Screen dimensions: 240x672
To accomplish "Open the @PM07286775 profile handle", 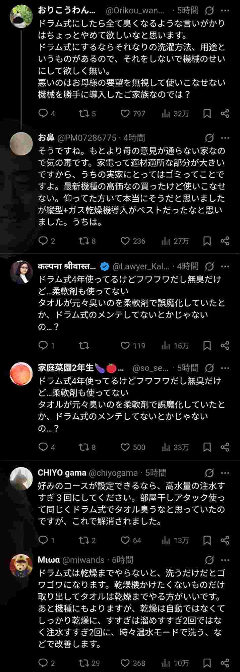I will coord(87,138).
